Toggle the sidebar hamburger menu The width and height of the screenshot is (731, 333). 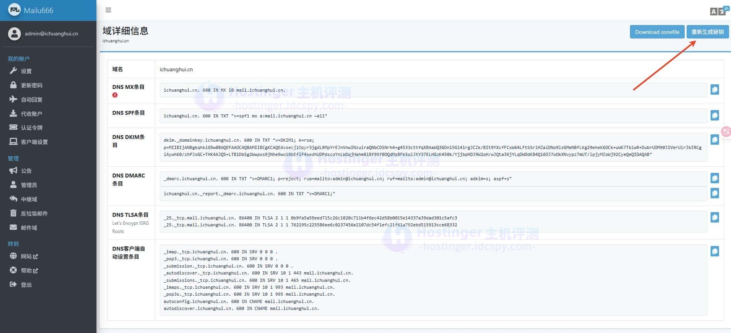point(108,10)
